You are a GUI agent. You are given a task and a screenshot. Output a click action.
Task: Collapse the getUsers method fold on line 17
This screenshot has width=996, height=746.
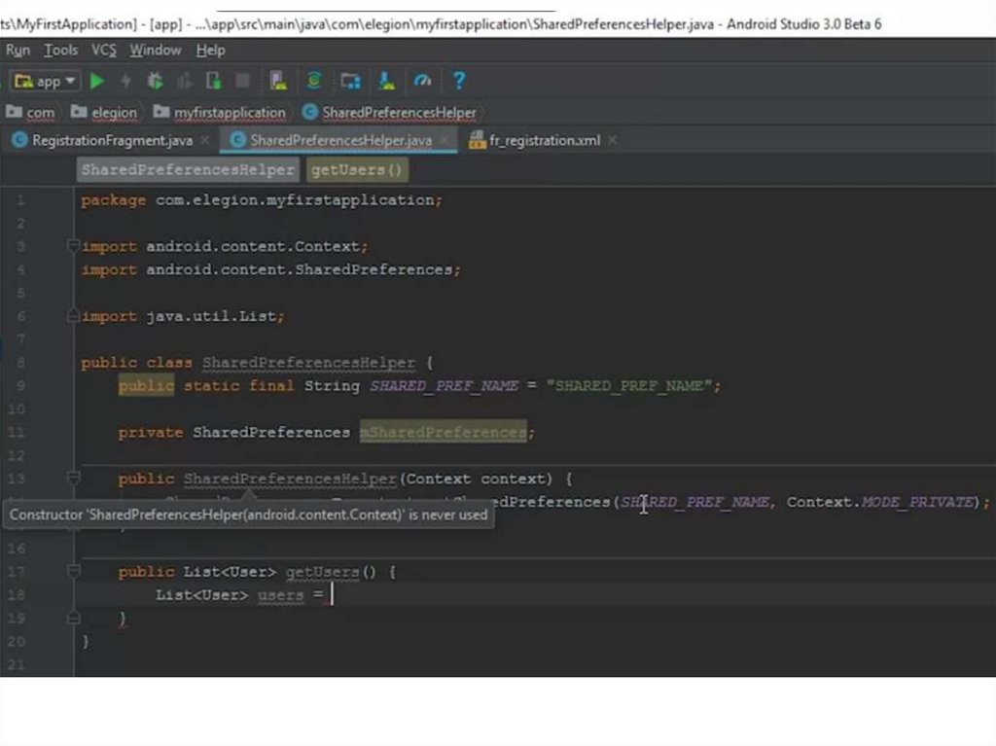(73, 572)
